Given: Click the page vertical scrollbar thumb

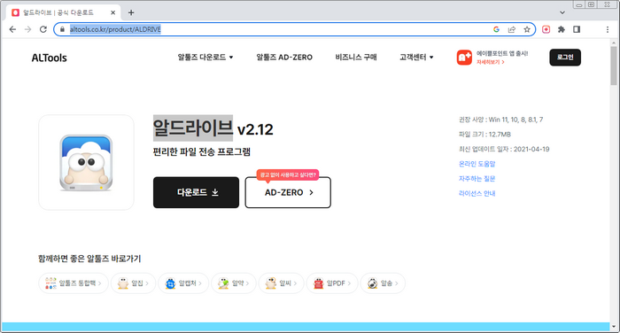Looking at the screenshot, I should click(x=614, y=66).
